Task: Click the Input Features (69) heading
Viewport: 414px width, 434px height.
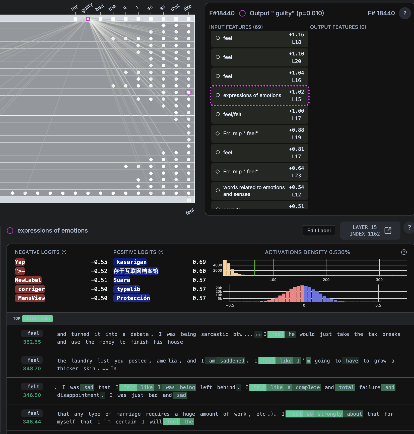Action: [x=236, y=27]
